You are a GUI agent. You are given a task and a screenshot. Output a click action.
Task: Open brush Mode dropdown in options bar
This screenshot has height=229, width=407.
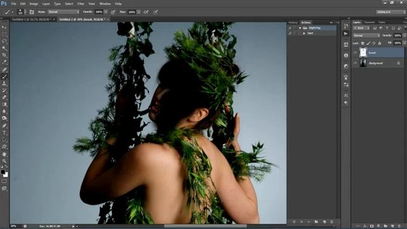click(64, 12)
